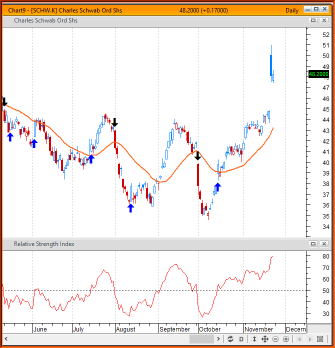The image size is (335, 348).
Task: Close the Chart9 window
Action: coord(324,9)
